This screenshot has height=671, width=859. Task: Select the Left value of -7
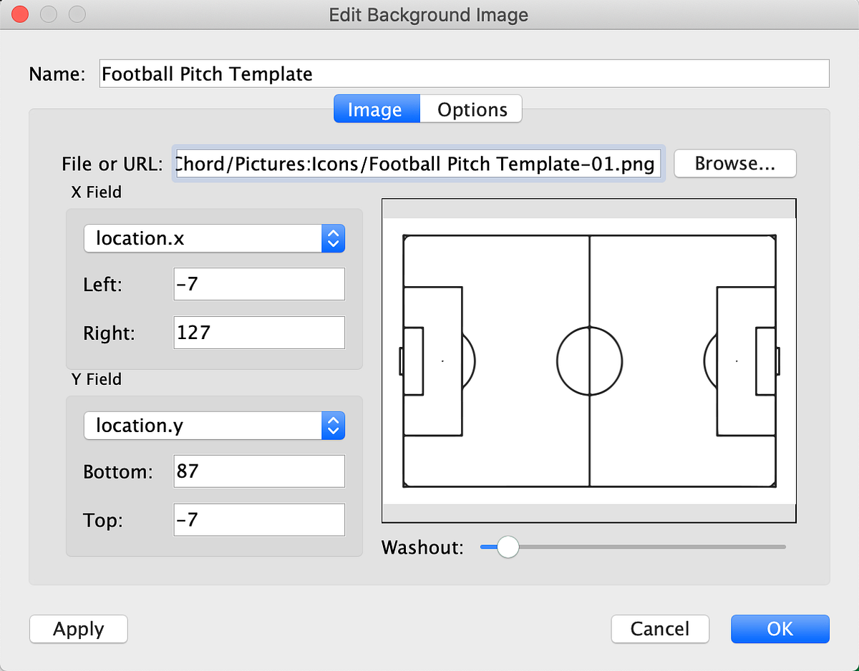point(258,284)
